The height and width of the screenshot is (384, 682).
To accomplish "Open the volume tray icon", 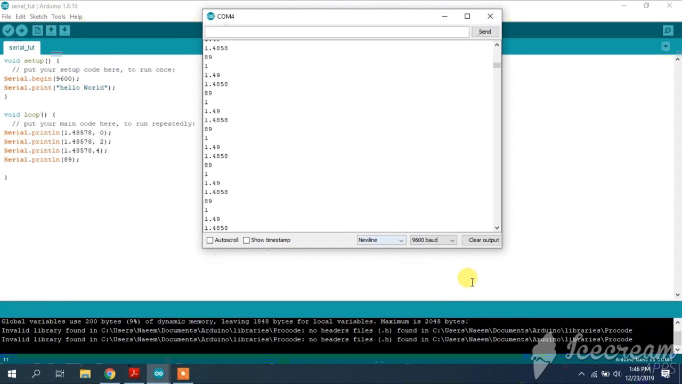I will pos(617,374).
